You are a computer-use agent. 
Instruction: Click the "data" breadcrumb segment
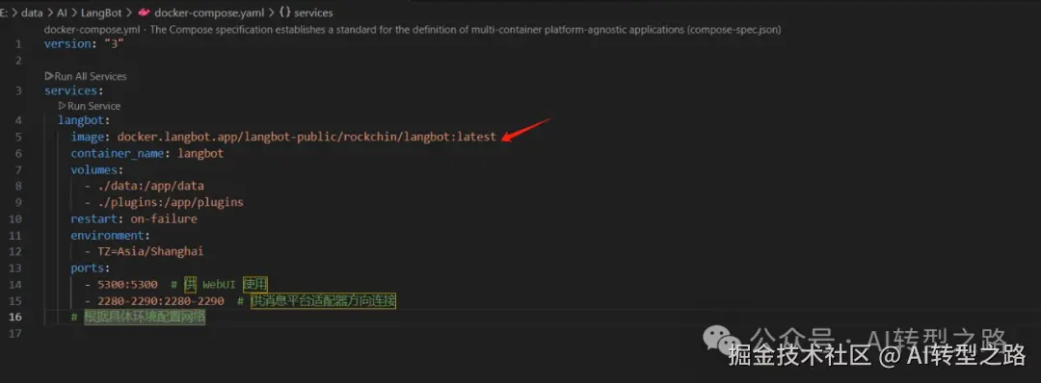pyautogui.click(x=32, y=13)
